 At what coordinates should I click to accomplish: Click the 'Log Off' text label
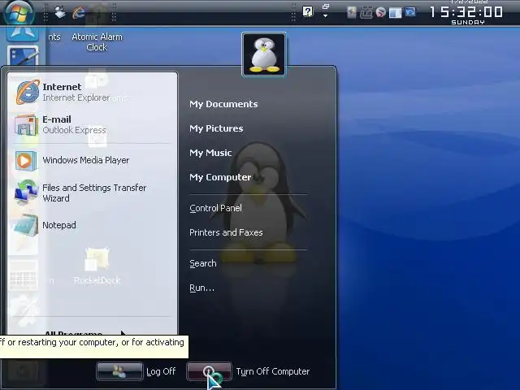[161, 371]
